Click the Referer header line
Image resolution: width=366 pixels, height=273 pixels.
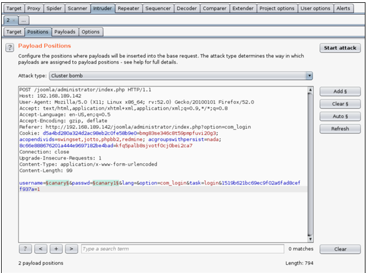(135, 127)
